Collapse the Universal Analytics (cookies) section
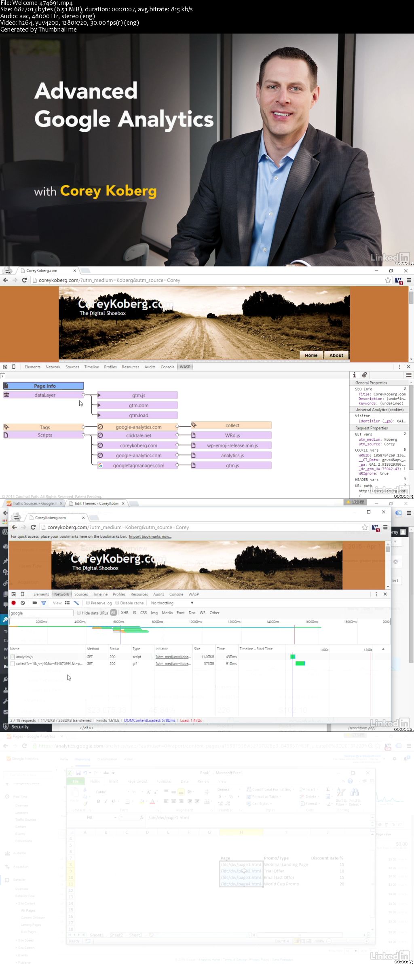Viewport: 414px width, 965px height. click(x=379, y=410)
